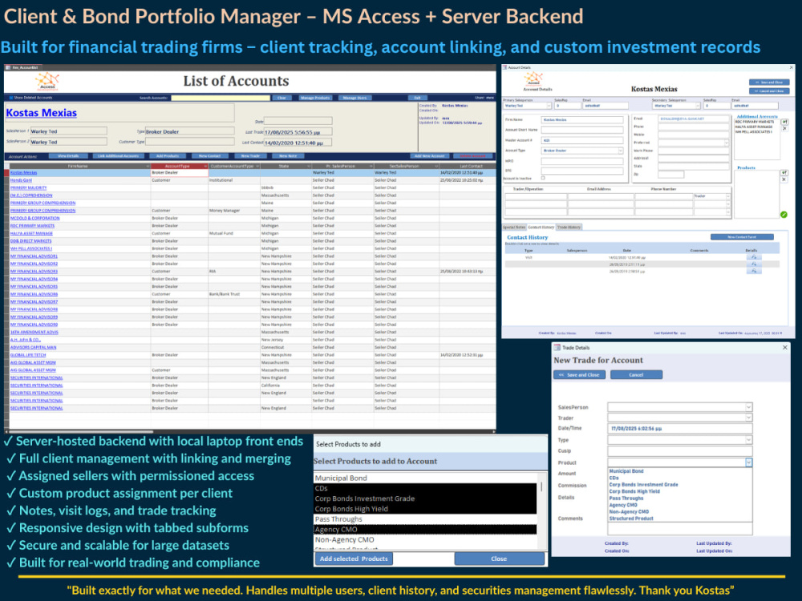
Task: Click Close in Select Products dialog
Action: [x=499, y=559]
